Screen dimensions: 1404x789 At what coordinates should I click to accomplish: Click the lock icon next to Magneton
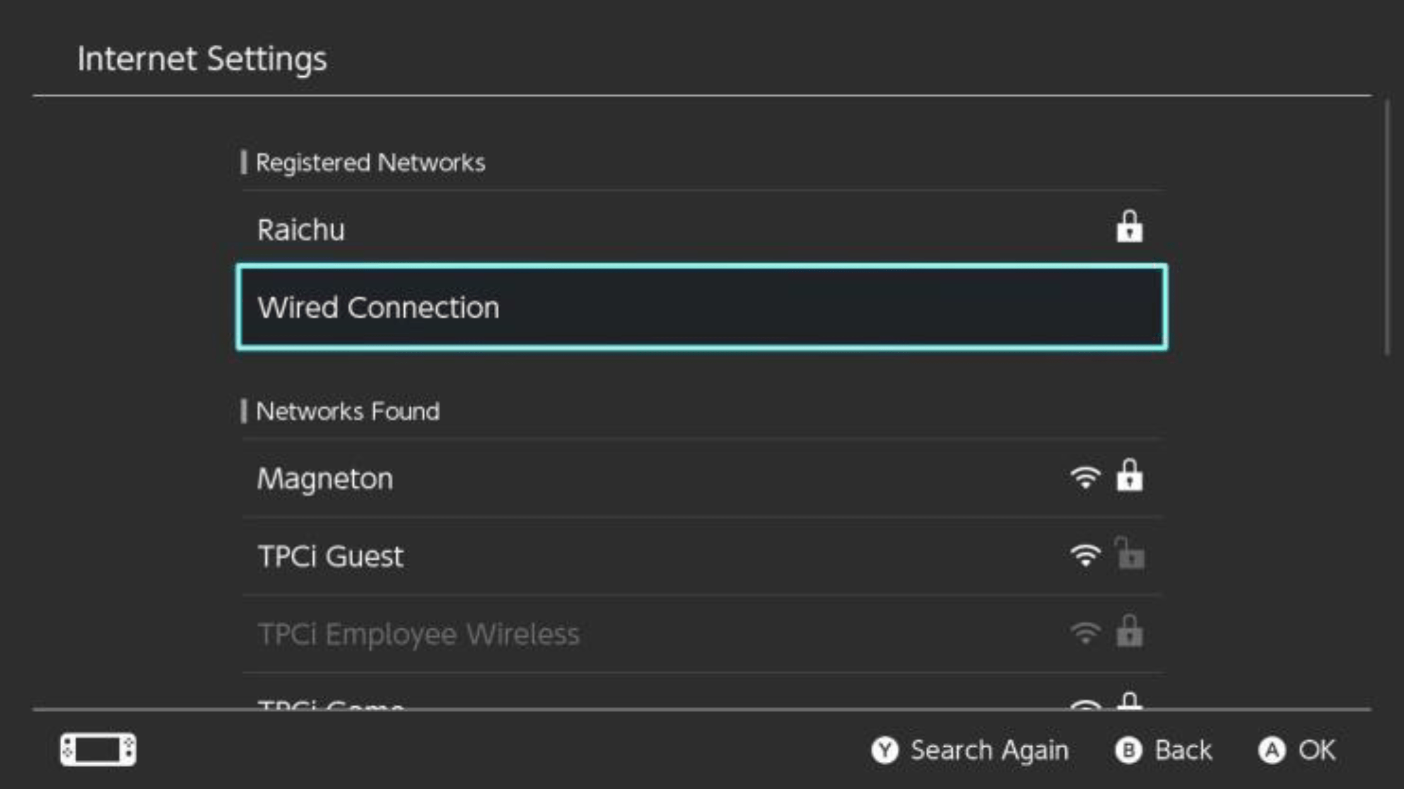[x=1129, y=475]
